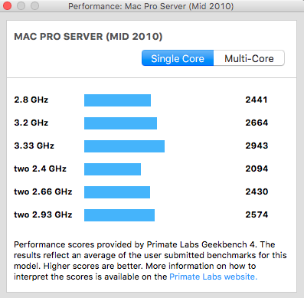Click the 2.8 GHz score bar
Viewport: 304px width, 298px height.
click(x=117, y=100)
